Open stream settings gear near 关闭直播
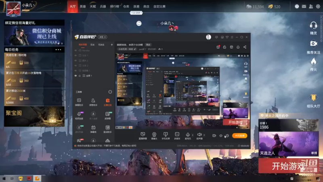 coord(227,135)
